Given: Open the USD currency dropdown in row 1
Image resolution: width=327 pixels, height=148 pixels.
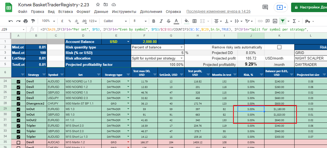Looking at the screenshot, I should tap(128, 42).
